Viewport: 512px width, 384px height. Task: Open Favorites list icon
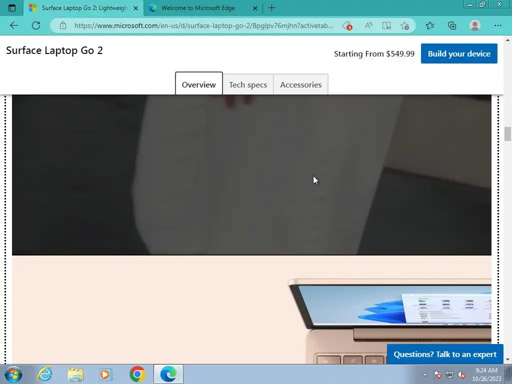click(430, 25)
